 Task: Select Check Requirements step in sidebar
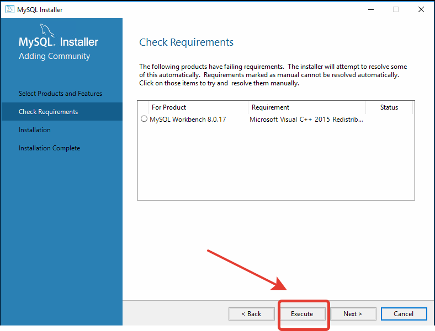pos(62,112)
